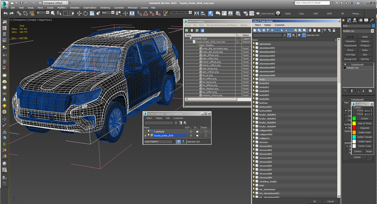Activate the Select and Move tool
Viewport: 377px width, 204px height.
click(79, 13)
